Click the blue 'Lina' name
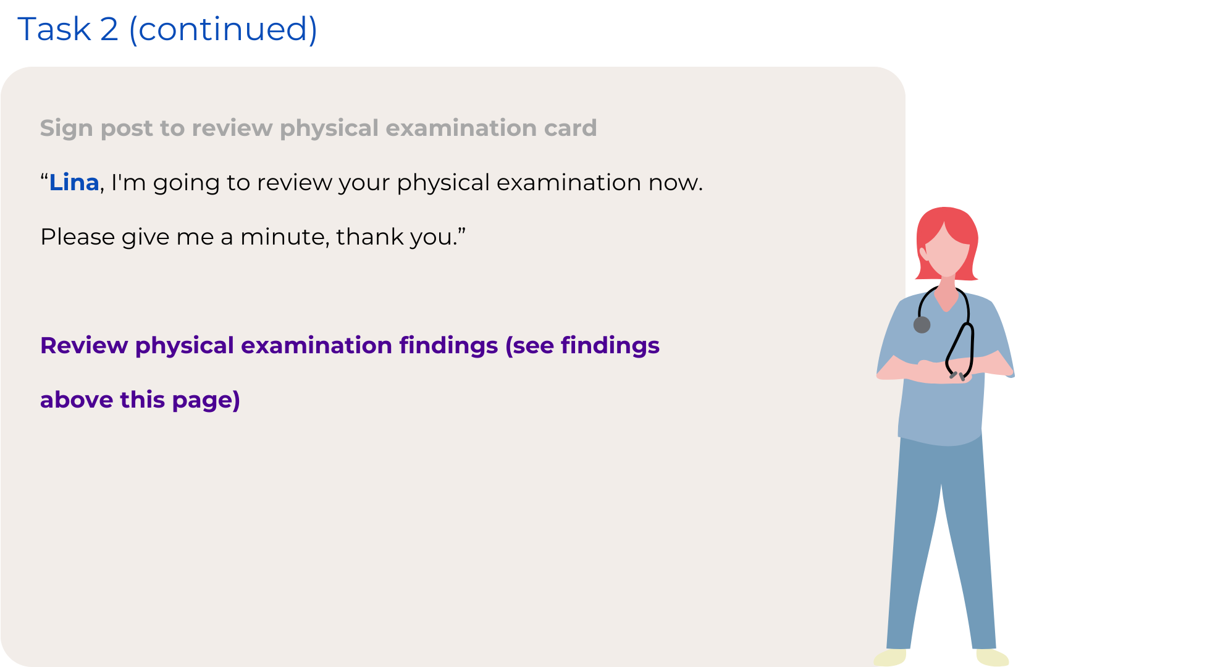1223x667 pixels. 74,183
